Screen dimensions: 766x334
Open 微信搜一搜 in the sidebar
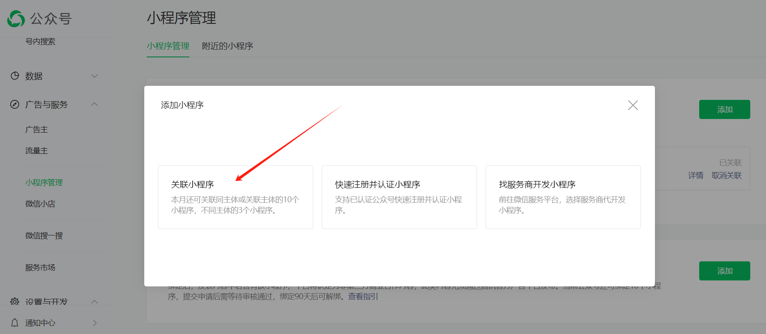(44, 235)
